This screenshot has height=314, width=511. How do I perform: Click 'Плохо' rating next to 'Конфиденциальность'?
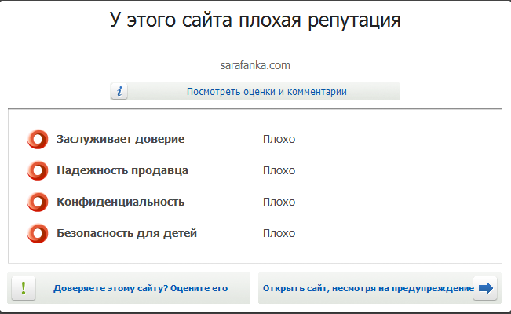click(279, 202)
